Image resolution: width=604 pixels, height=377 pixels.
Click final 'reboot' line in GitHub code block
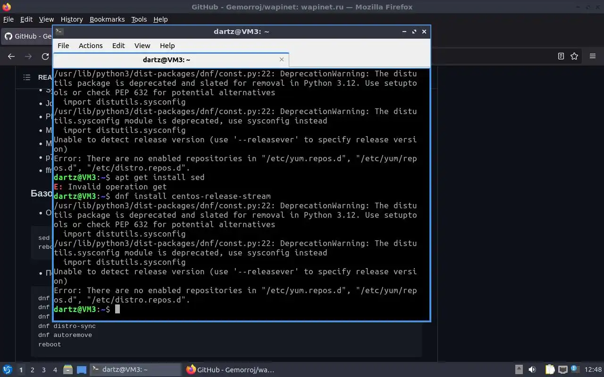point(50,344)
